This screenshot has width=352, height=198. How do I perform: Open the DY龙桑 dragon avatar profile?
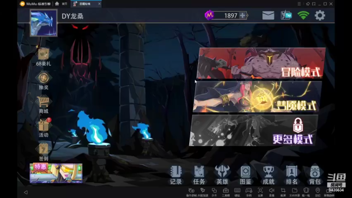[x=44, y=23]
